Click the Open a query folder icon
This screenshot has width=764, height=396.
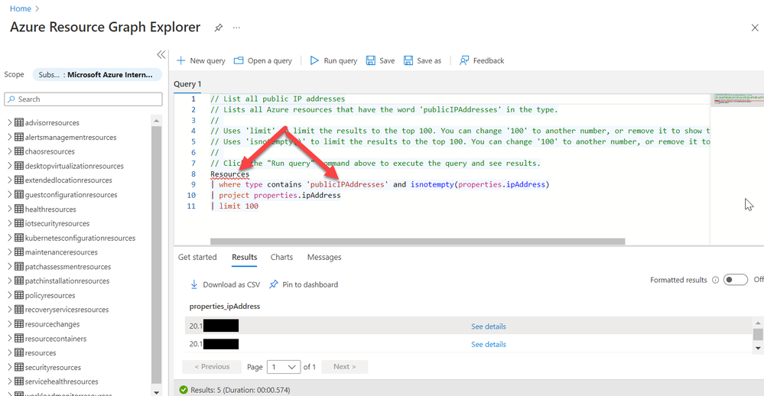pos(239,60)
